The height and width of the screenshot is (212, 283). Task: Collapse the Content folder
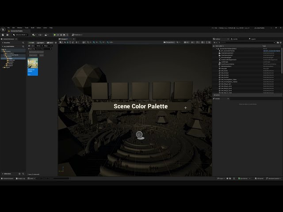click(3, 51)
